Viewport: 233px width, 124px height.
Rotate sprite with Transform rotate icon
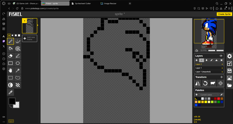[205, 83]
